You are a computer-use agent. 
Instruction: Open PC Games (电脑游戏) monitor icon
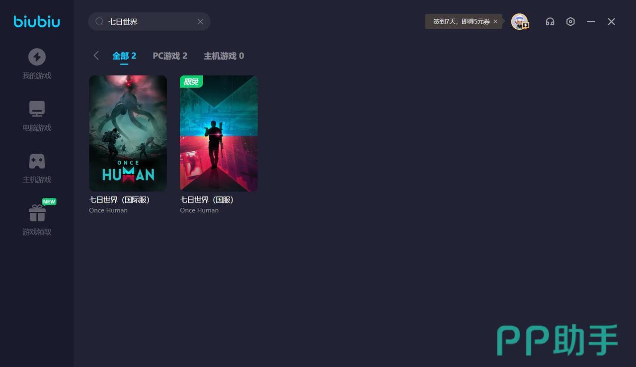(x=37, y=109)
